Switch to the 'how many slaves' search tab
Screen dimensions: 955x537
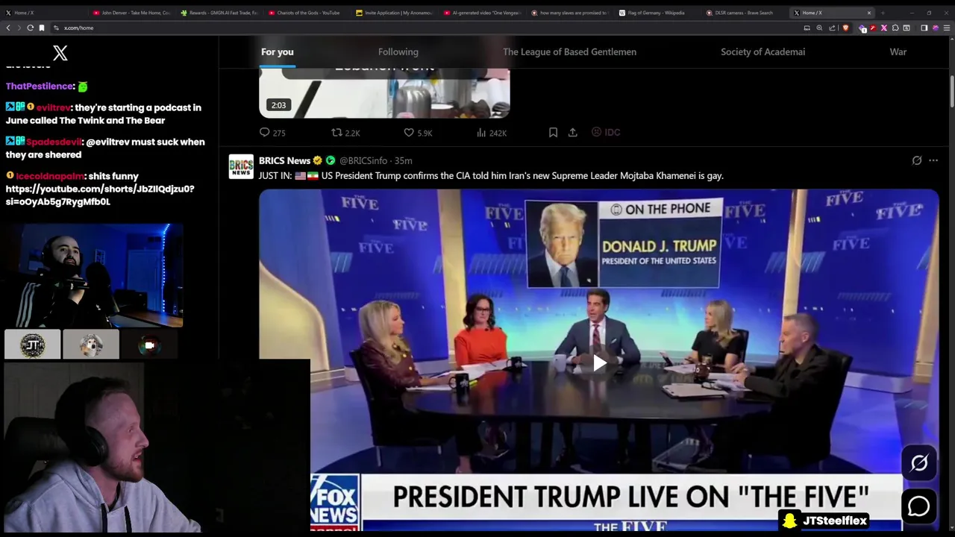coord(569,13)
